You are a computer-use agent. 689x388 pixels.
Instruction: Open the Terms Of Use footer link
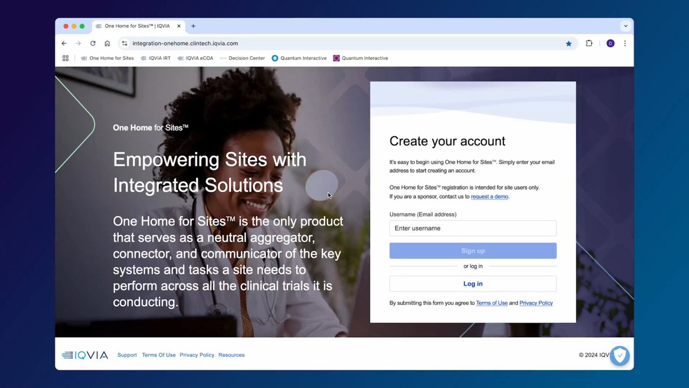point(159,355)
